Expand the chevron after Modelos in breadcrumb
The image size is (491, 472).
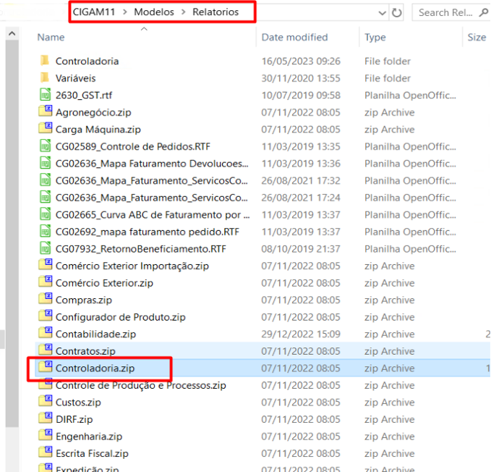(x=184, y=12)
